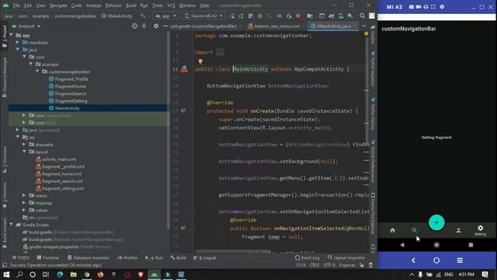The height and width of the screenshot is (280, 497).
Task: Stop the app with the red square
Action: 298,16
